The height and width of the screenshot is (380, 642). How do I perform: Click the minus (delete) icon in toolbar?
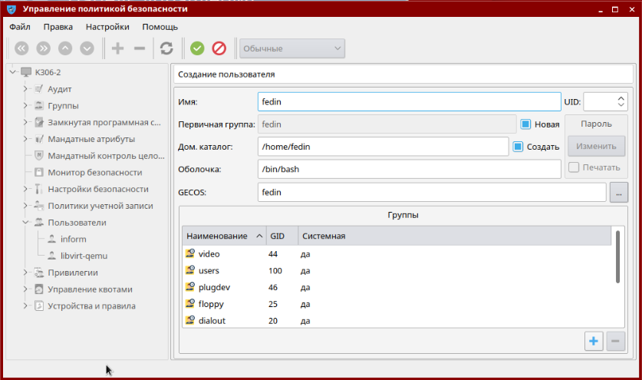click(140, 48)
